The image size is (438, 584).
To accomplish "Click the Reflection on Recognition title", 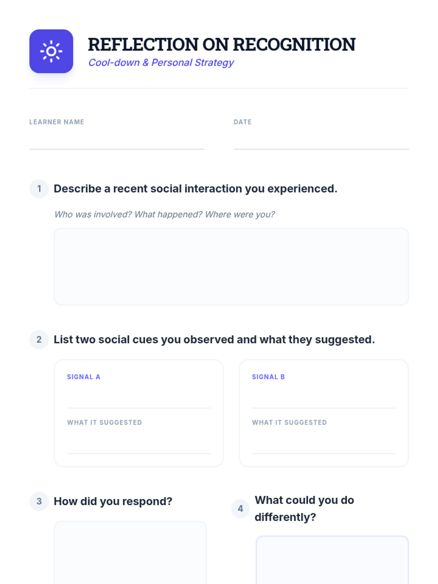I will (x=222, y=45).
